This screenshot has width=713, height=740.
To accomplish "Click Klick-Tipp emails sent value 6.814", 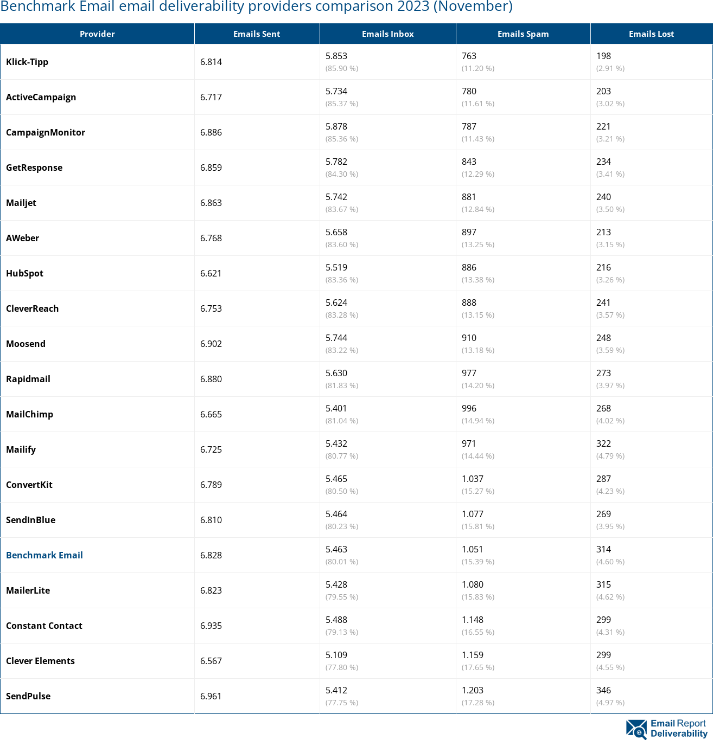I will coord(211,62).
